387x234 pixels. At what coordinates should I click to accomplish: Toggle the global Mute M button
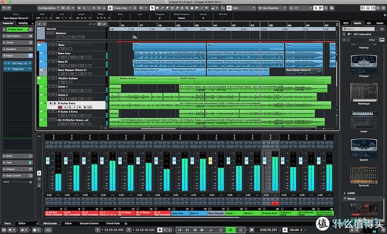(x=79, y=8)
